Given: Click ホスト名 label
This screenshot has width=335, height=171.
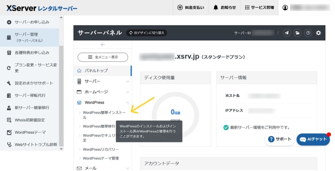Looking at the screenshot, I should (232, 96).
